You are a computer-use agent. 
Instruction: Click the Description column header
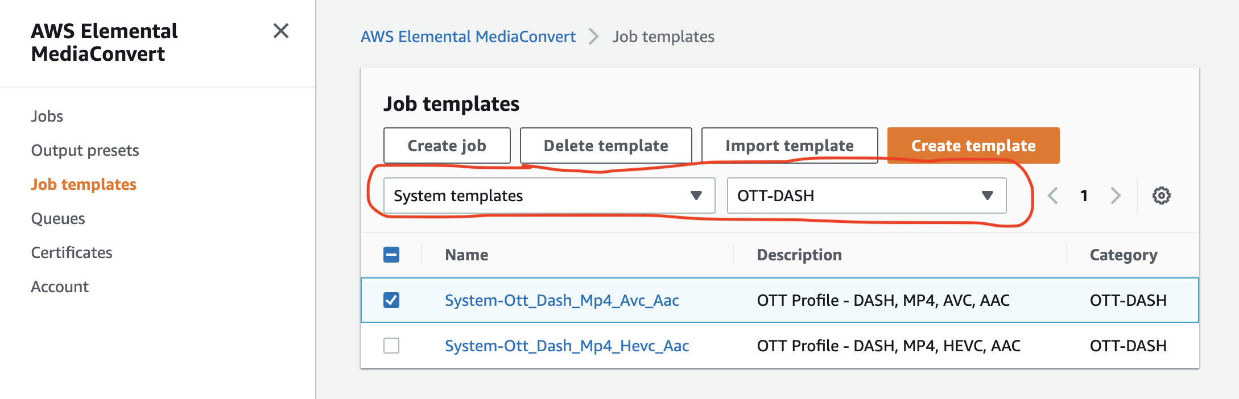click(x=799, y=255)
